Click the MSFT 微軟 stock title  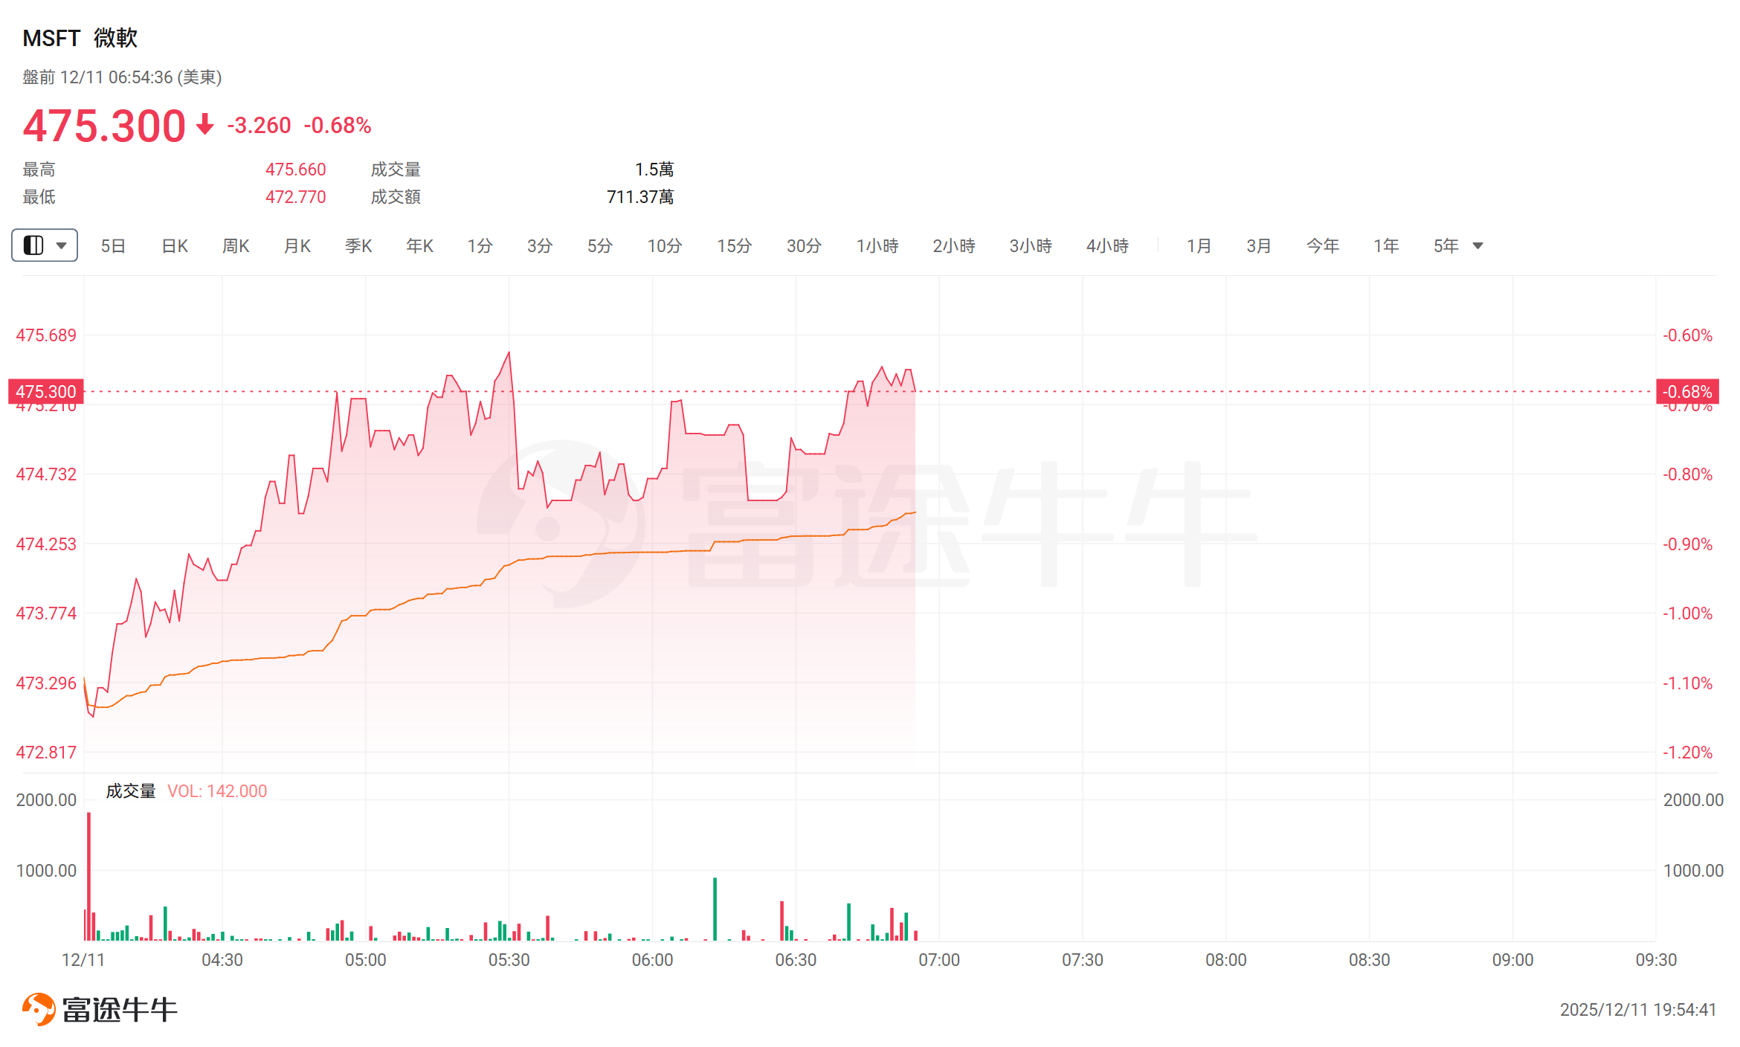80,38
